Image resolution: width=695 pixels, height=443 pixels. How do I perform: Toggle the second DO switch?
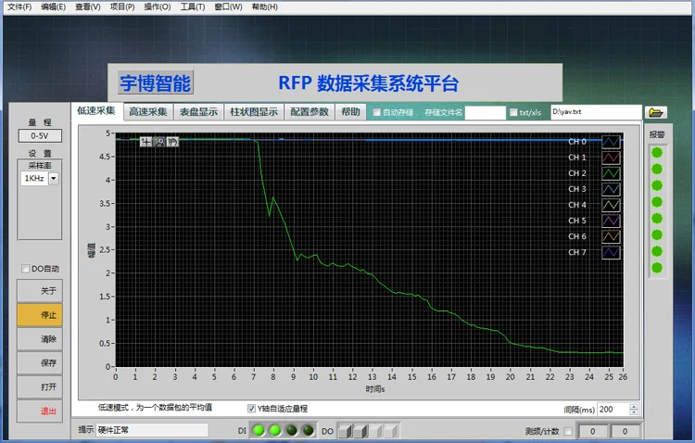point(360,431)
